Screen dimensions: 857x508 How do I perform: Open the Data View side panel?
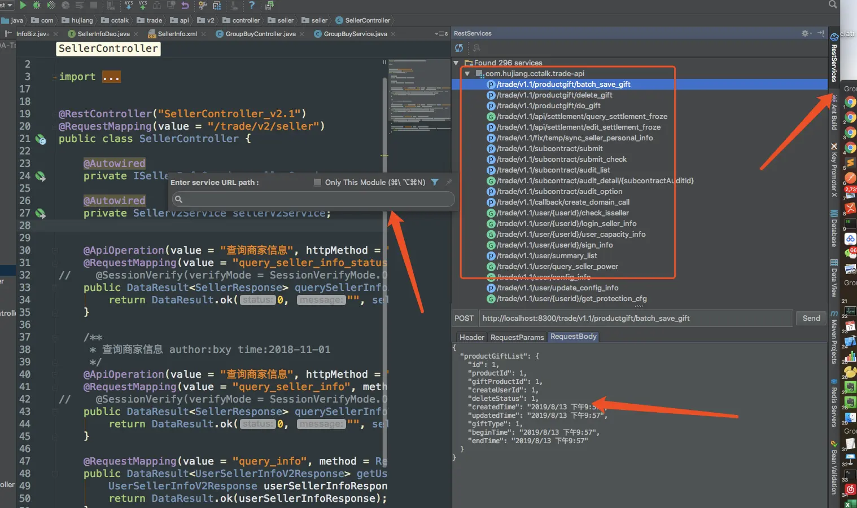click(834, 278)
